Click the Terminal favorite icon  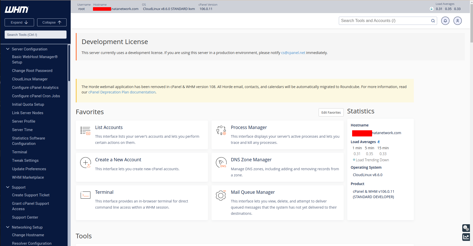coord(85,195)
